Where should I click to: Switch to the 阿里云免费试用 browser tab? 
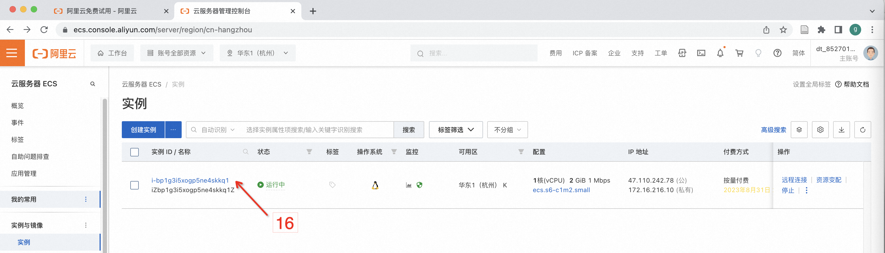(102, 11)
